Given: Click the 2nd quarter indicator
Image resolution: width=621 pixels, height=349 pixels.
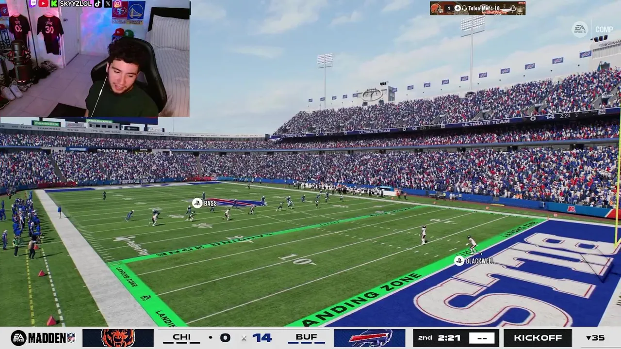Looking at the screenshot, I should (x=425, y=338).
